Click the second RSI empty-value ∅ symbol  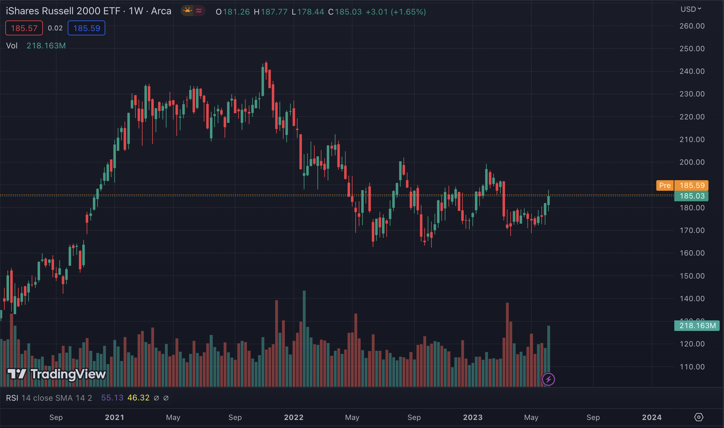point(166,398)
